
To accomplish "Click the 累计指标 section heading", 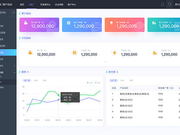I will (x=26, y=13).
